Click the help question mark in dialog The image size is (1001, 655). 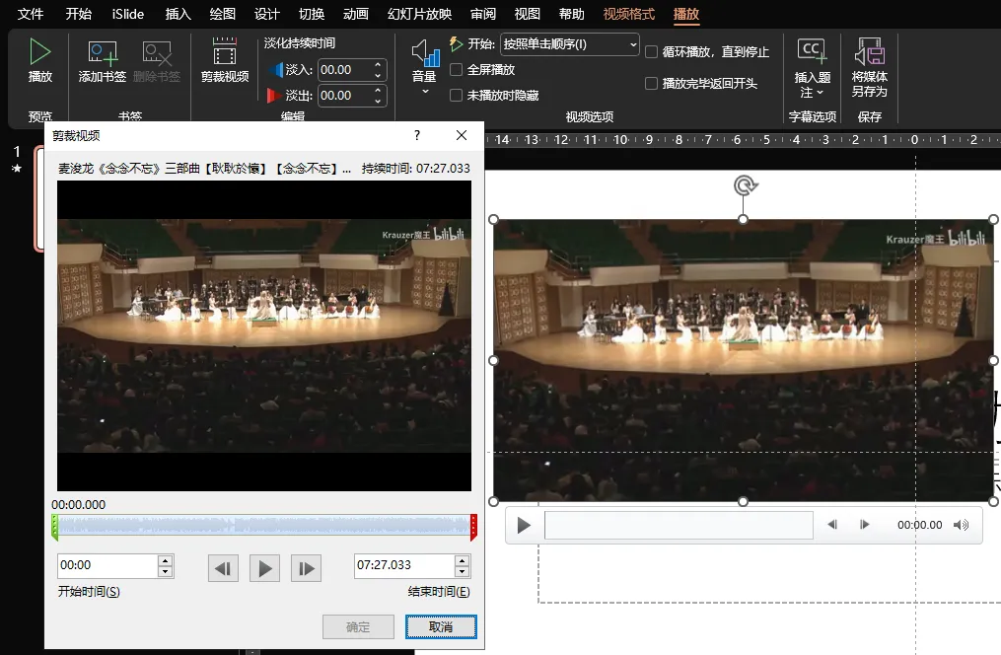pyautogui.click(x=417, y=135)
